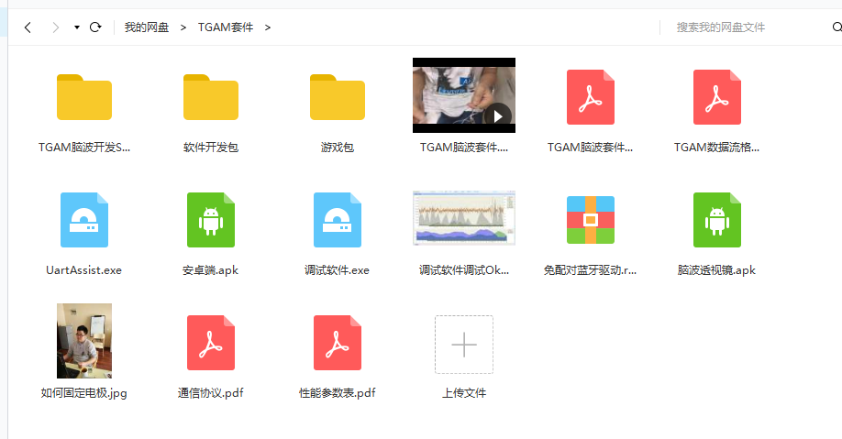Open the navigation history dropdown arrow
Viewport: 842px width, 439px height.
click(x=77, y=27)
